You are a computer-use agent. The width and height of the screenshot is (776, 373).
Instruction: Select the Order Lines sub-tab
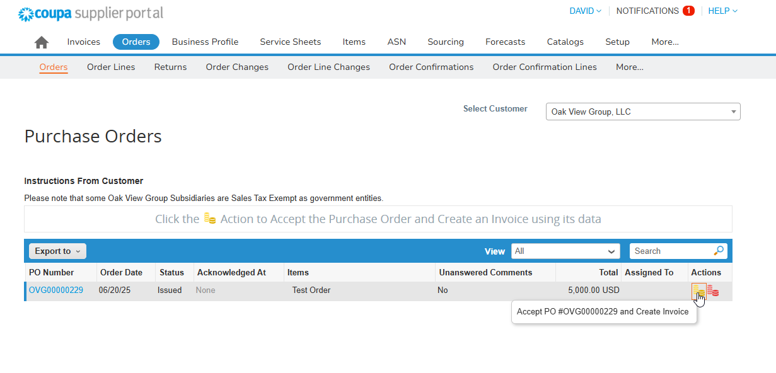[111, 67]
